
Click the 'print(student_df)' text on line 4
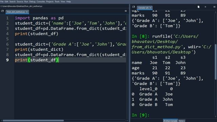pyautogui.click(x=37, y=34)
